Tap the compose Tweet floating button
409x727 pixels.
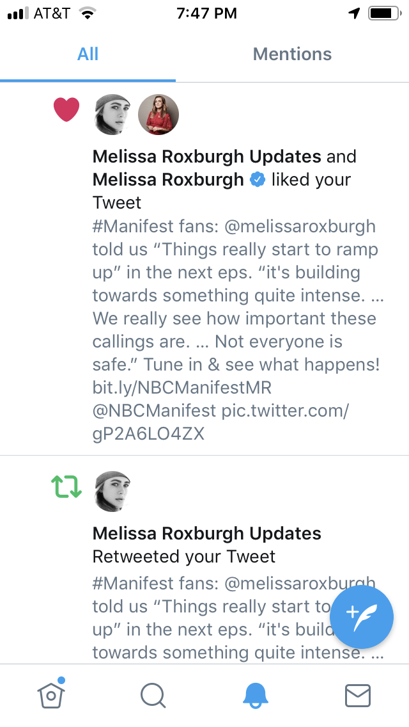[362, 617]
